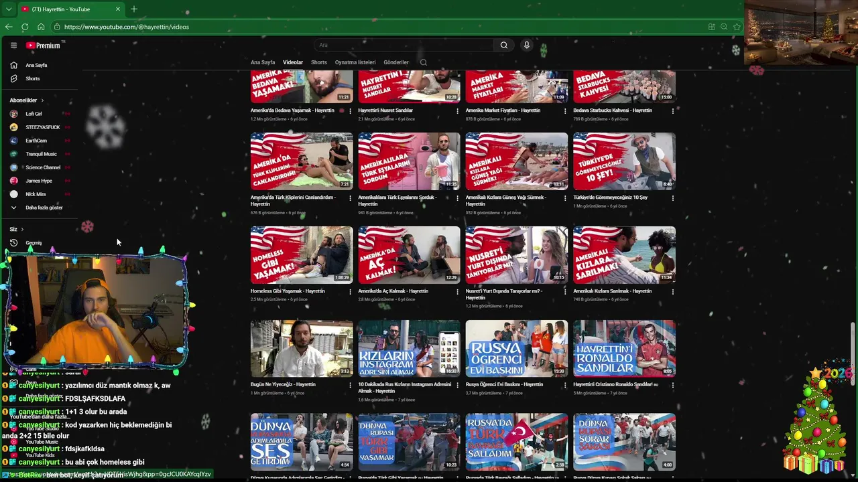Open the YouTube hamburger guide menu
The image size is (858, 482).
[x=13, y=46]
